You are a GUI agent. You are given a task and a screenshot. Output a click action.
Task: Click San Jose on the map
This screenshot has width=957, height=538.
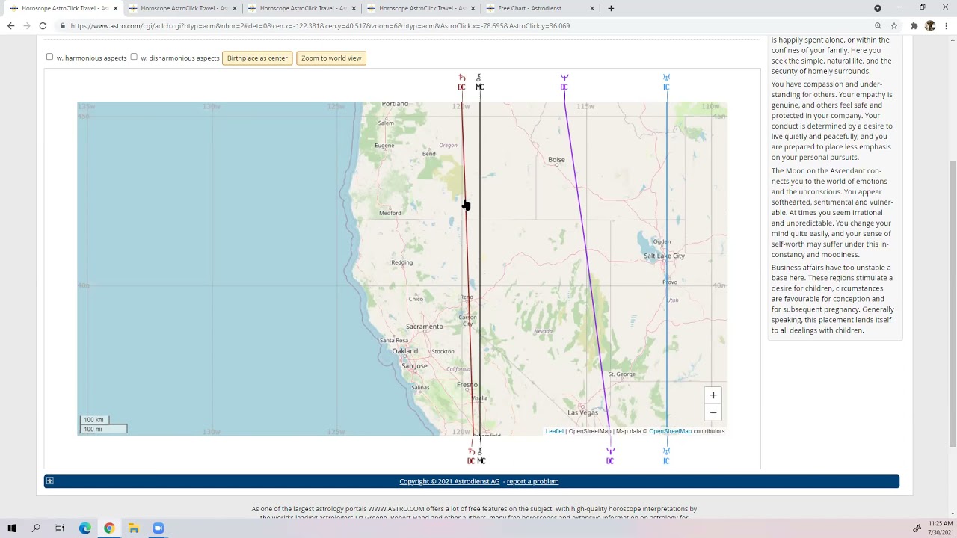pyautogui.click(x=414, y=366)
